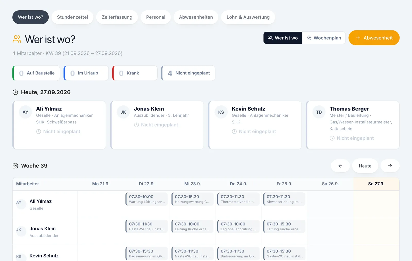This screenshot has height=261, width=412.
Task: Open the Lohn & Auswertung tab
Action: tap(248, 17)
